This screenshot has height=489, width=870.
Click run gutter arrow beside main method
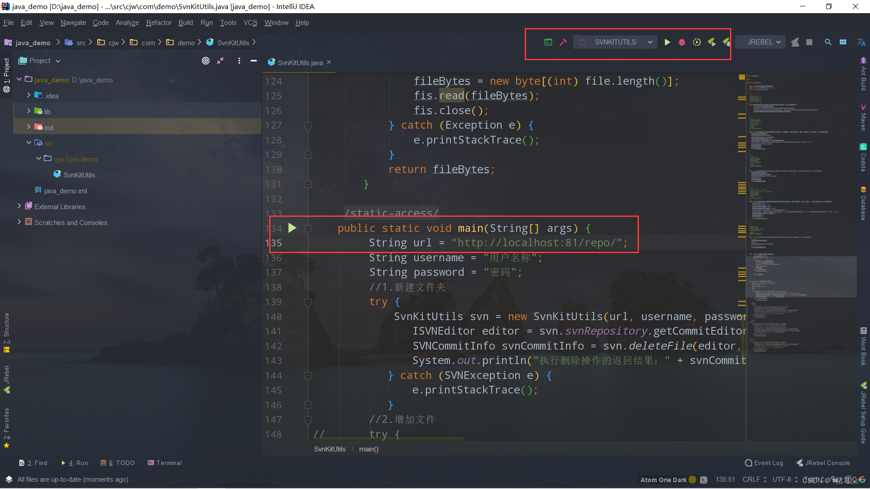pyautogui.click(x=292, y=228)
